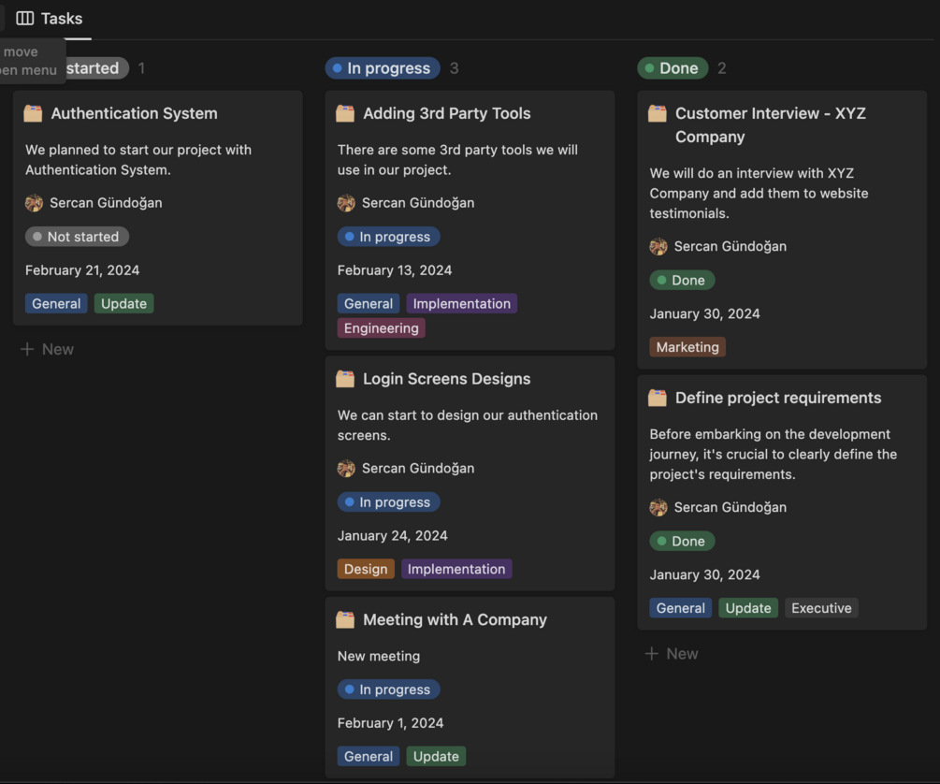
Task: Click January 30, 2024 on Customer Interview card
Action: (x=704, y=313)
